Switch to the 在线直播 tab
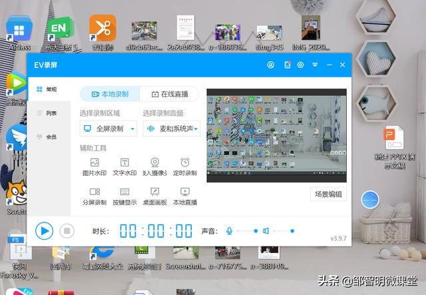 coord(169,94)
